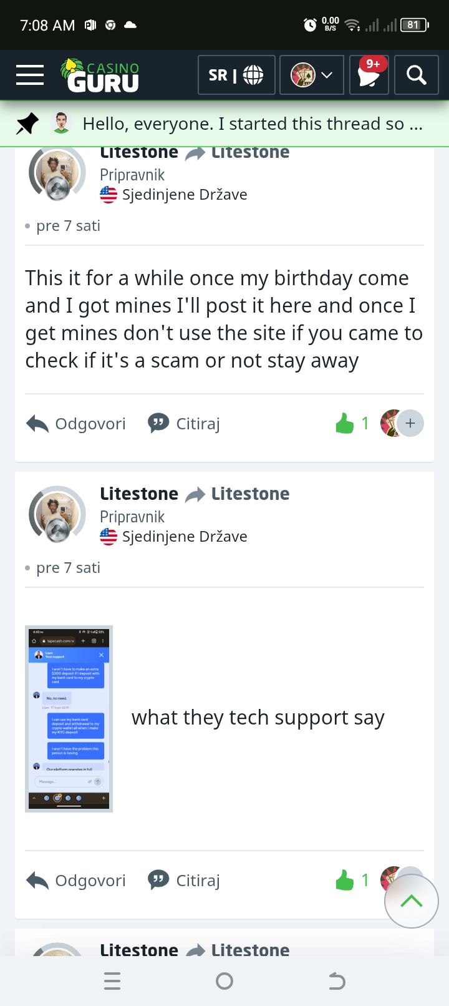The image size is (449, 1006).
Task: Click Odgovori on the birthday post
Action: (76, 424)
